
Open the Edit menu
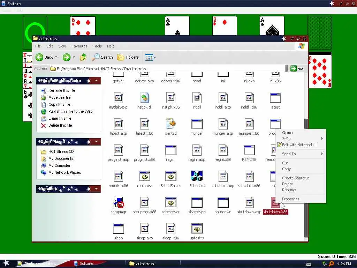coord(50,46)
